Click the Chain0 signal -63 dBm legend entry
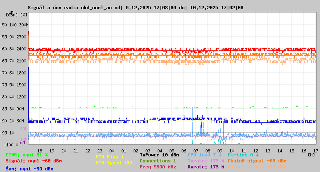 tap(257, 161)
